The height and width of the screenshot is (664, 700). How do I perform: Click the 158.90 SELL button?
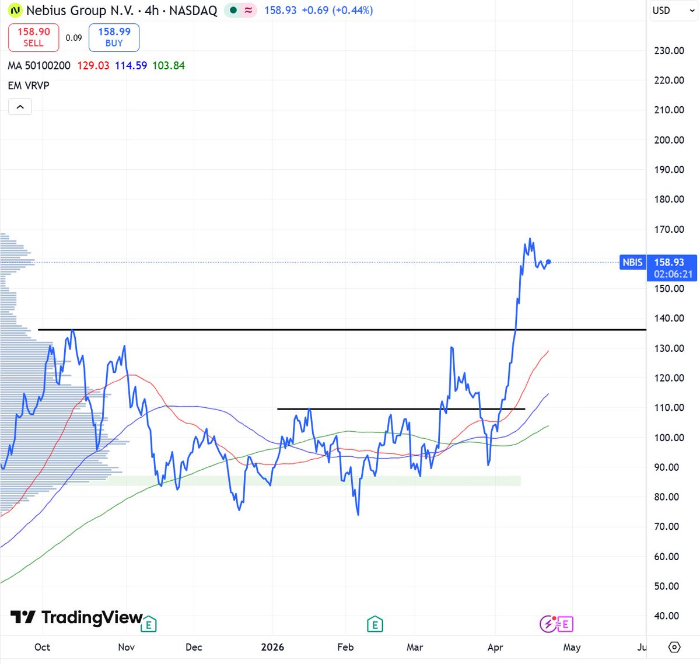33,37
